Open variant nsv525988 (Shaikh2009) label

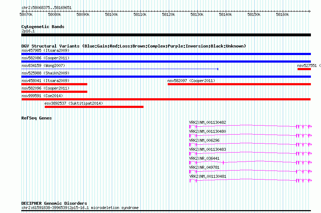tap(45, 73)
